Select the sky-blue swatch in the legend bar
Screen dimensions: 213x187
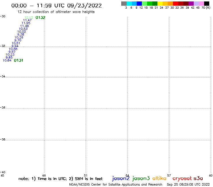134,3
